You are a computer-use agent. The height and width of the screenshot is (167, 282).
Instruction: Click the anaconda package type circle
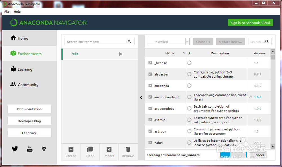pos(189,86)
